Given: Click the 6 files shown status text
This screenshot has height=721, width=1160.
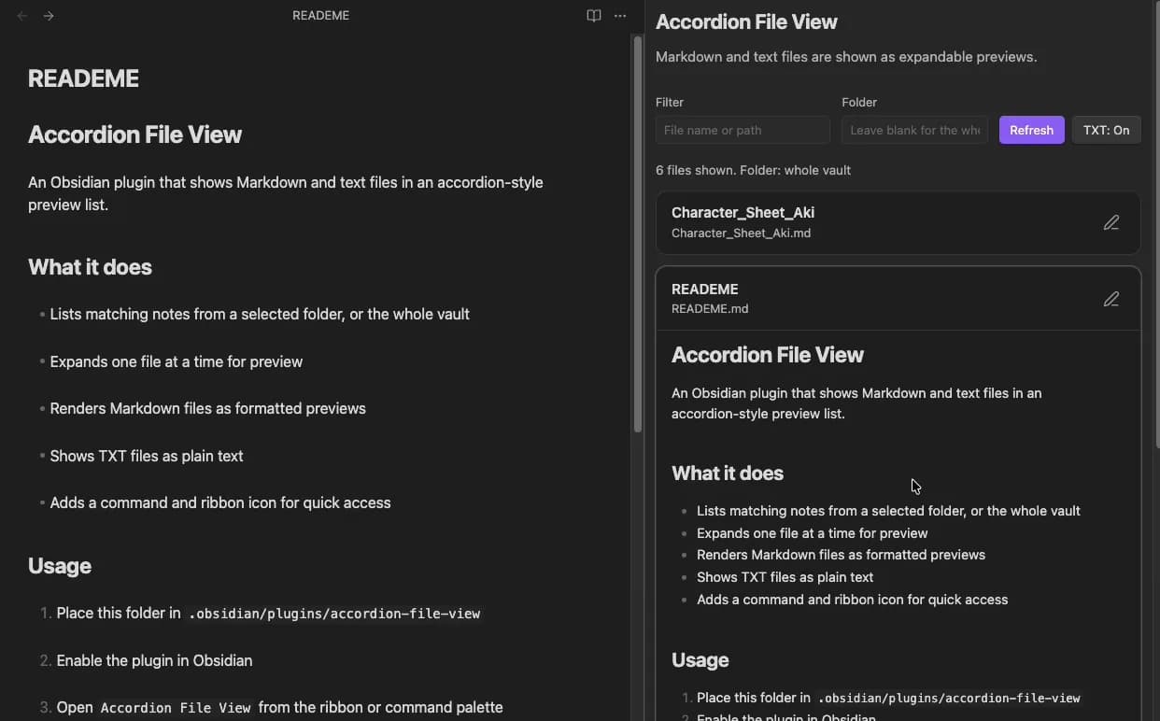Looking at the screenshot, I should (753, 170).
